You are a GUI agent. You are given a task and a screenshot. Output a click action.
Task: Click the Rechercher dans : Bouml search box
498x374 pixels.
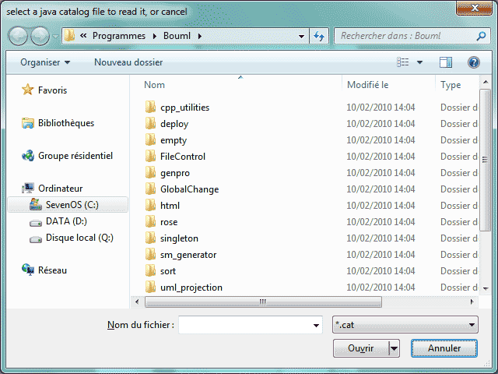(x=406, y=36)
